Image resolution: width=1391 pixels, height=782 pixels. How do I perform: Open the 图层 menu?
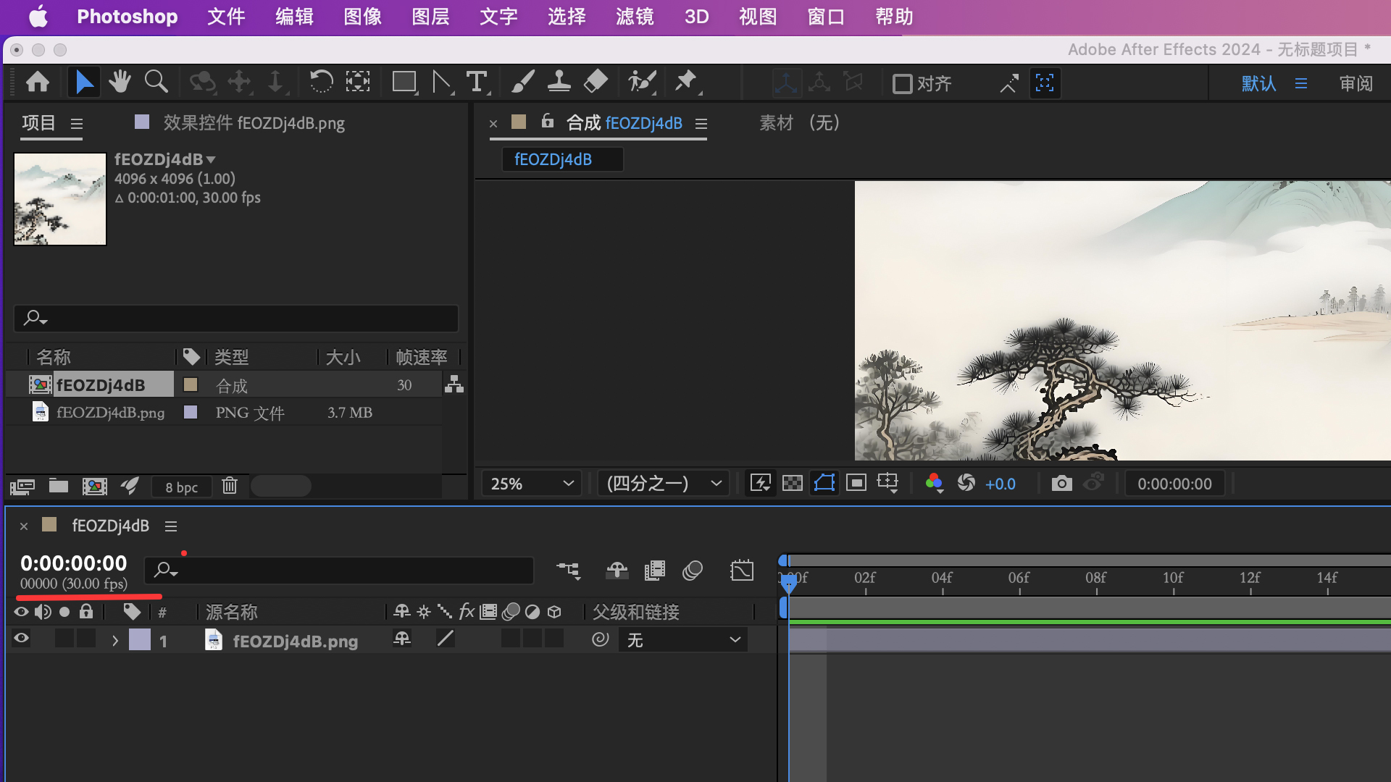click(x=430, y=17)
